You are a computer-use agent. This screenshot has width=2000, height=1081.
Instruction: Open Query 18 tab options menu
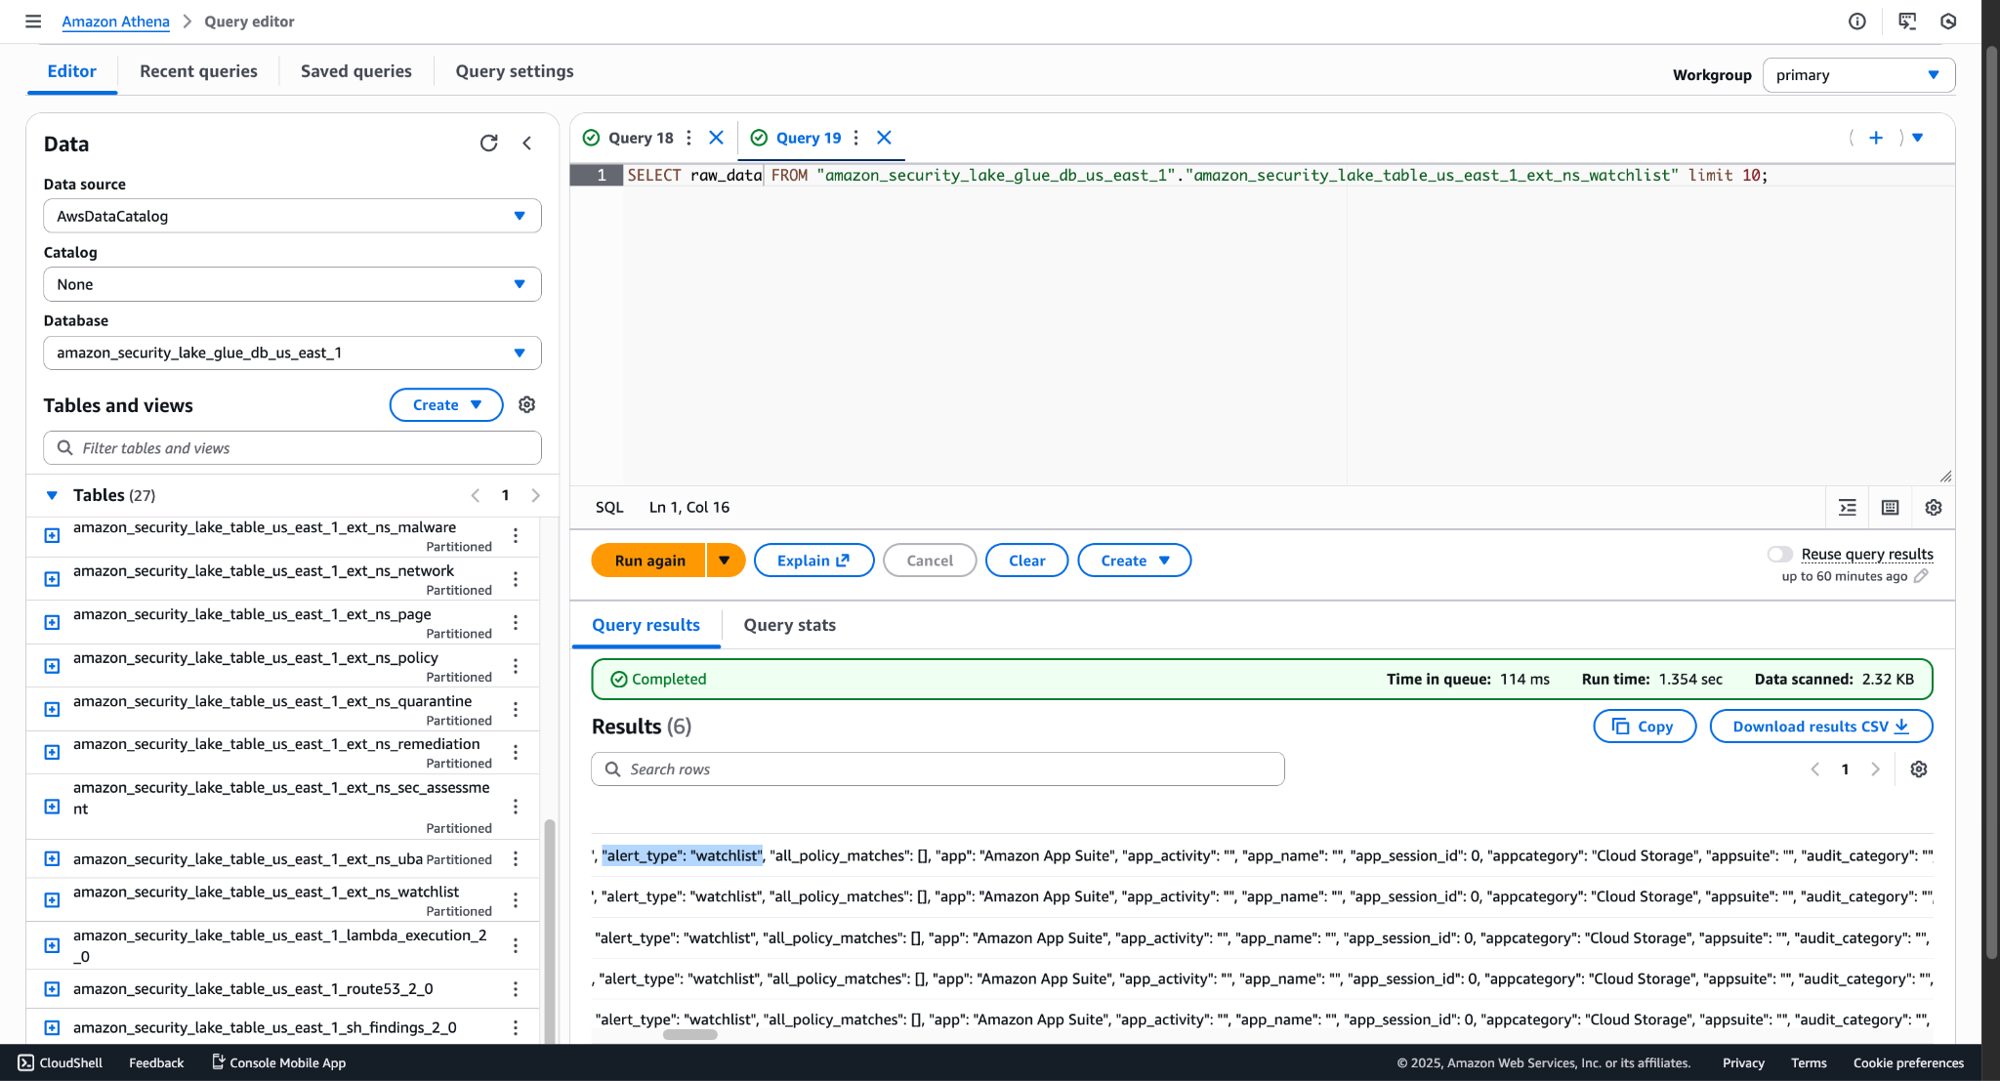(x=688, y=138)
